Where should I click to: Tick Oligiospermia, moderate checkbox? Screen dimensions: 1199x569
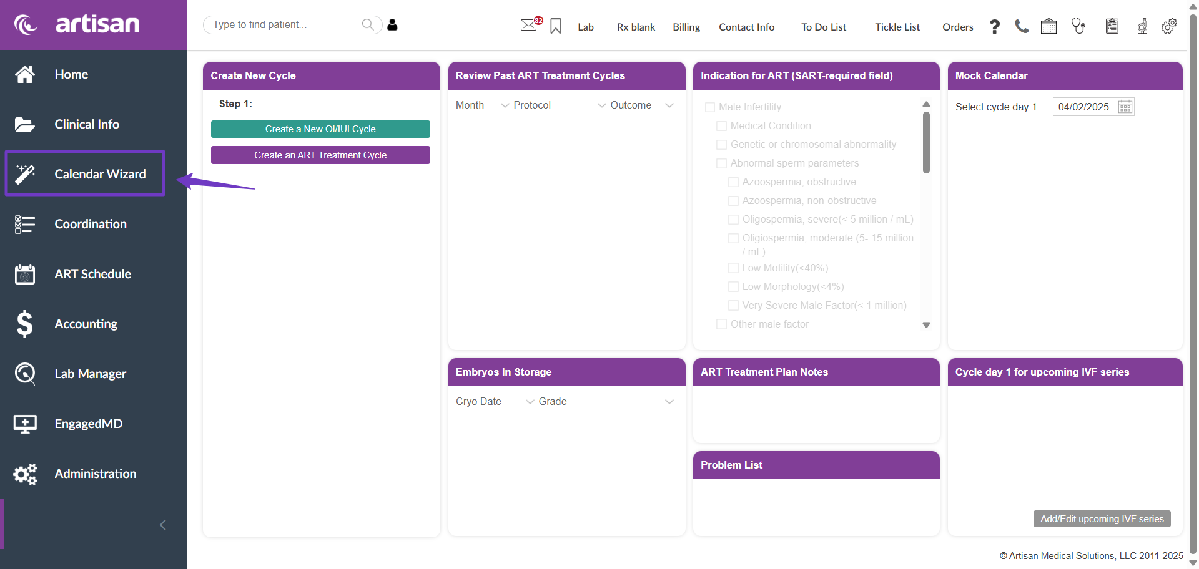point(733,238)
